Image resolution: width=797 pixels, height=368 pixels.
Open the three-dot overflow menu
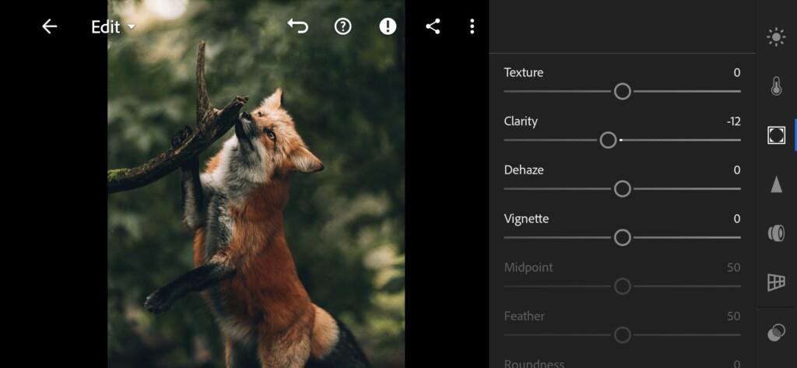(x=472, y=26)
